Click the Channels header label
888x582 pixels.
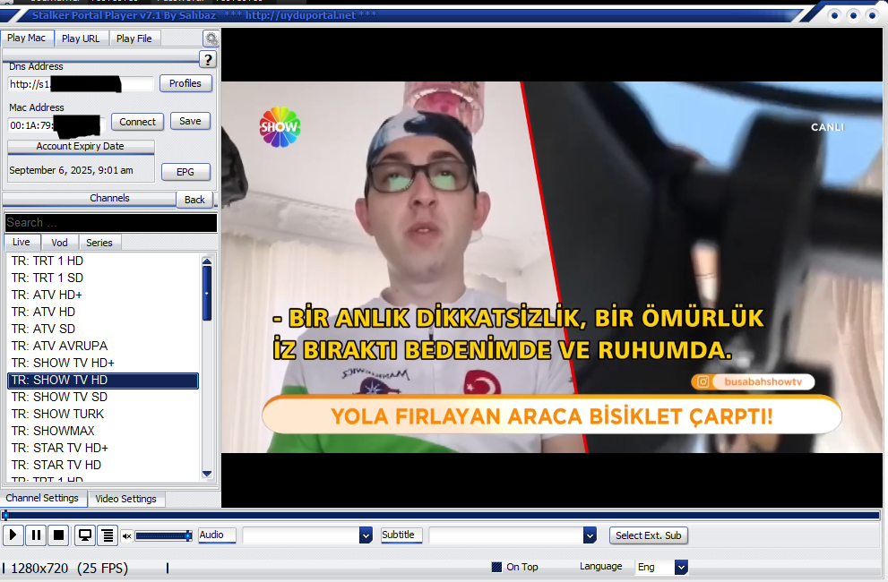109,198
